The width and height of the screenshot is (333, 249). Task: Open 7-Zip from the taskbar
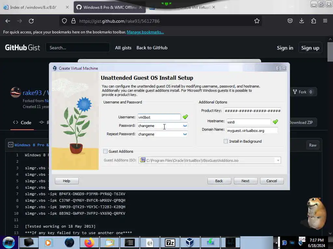170,243
